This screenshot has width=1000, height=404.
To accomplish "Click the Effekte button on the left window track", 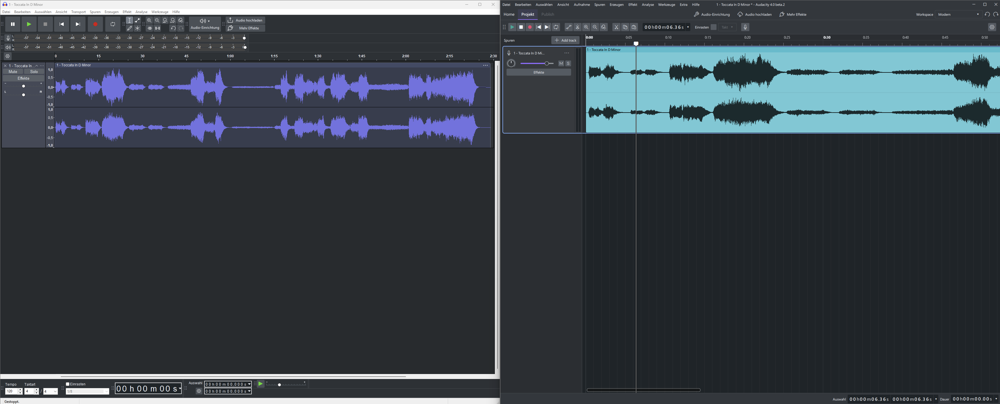I will pyautogui.click(x=23, y=79).
